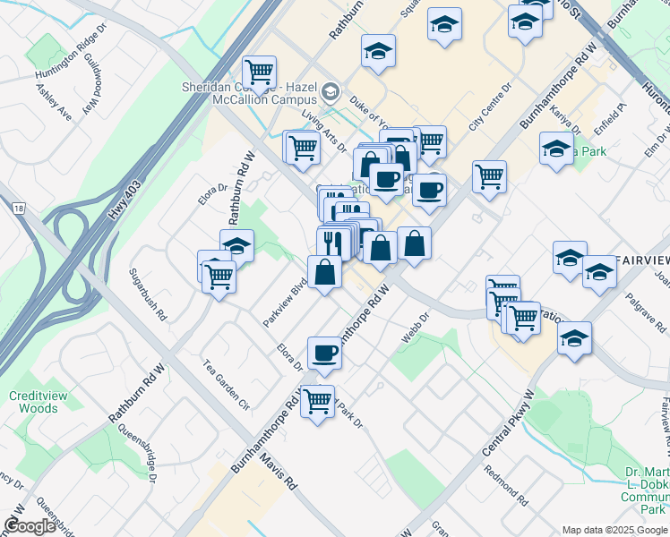Viewport: 670px width, 537px height.
Task: Click the Webb Dr street label
Action: coord(415,328)
